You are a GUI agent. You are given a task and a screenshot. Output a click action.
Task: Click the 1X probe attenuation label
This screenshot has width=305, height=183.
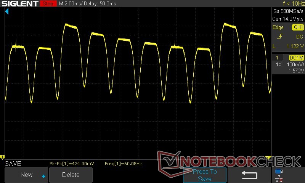pos(279,64)
